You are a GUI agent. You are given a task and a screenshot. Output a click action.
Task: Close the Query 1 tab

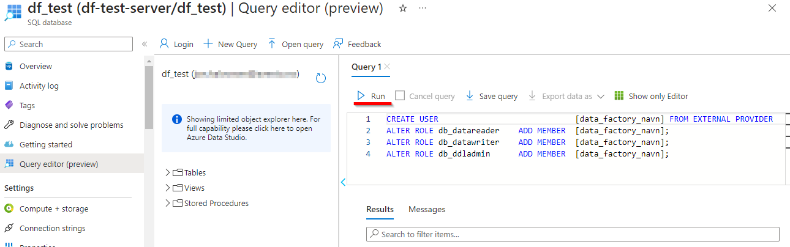(x=387, y=67)
